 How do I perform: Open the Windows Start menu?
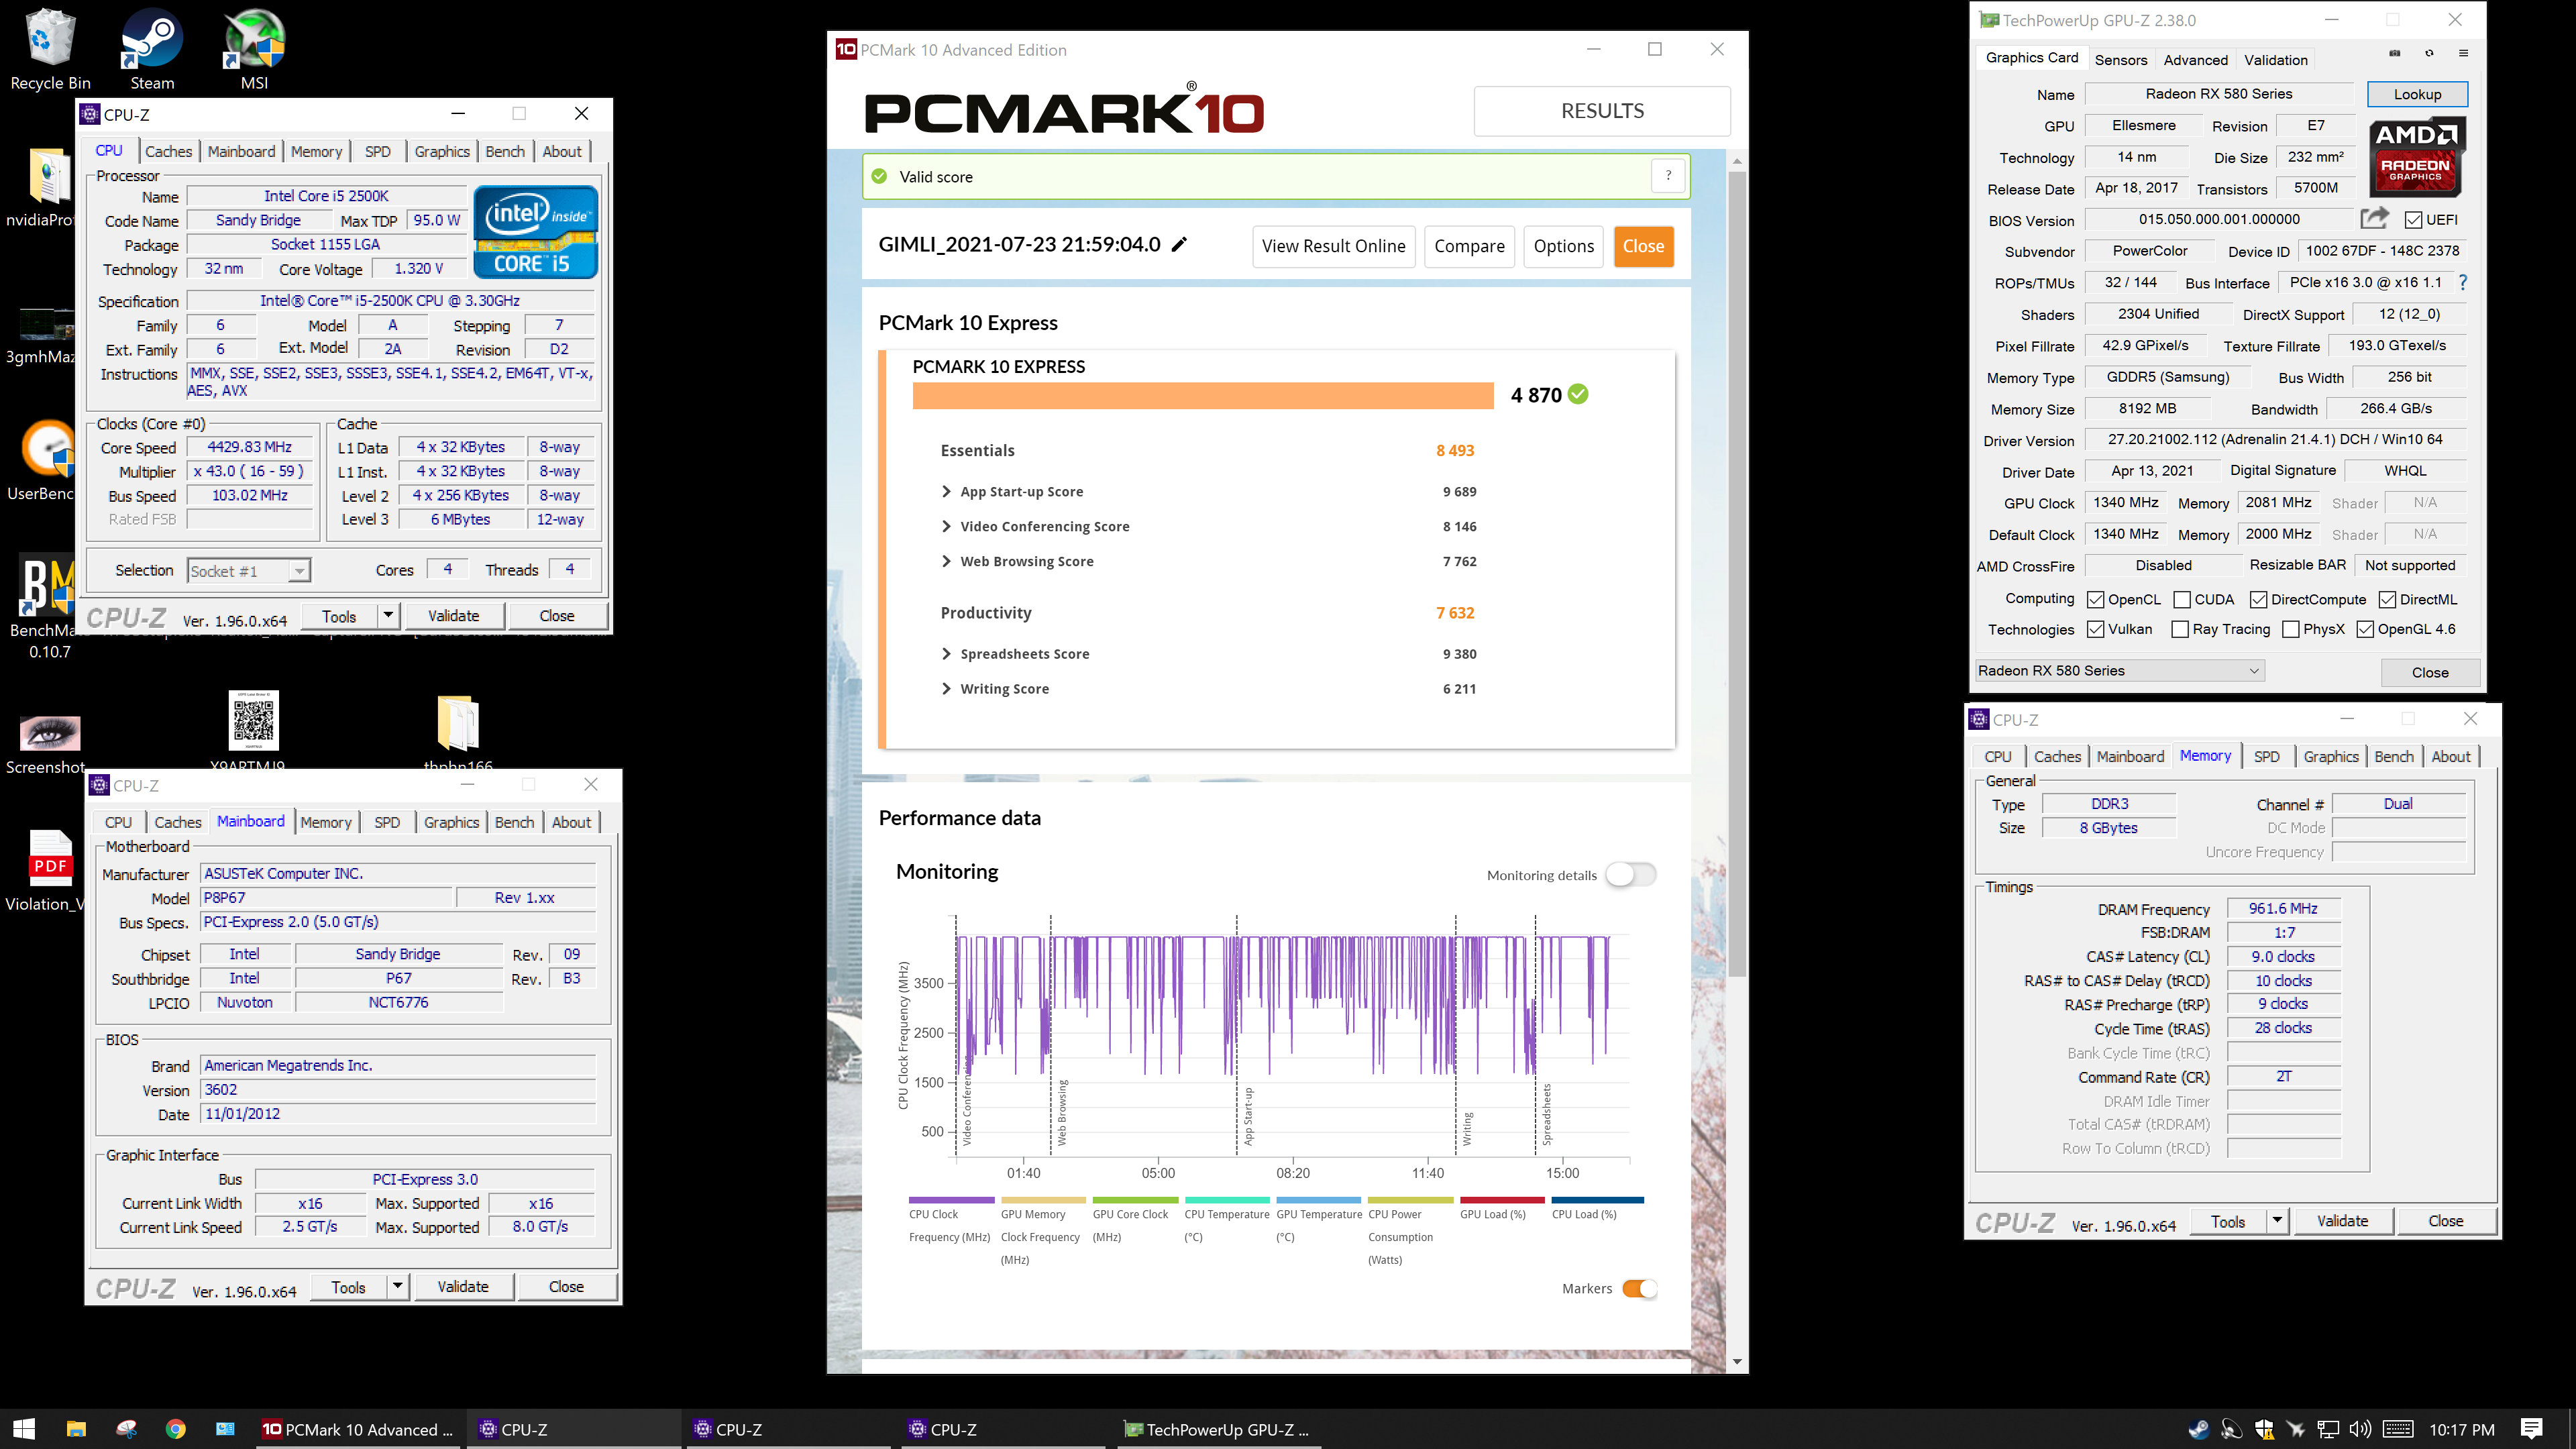coord(24,1429)
